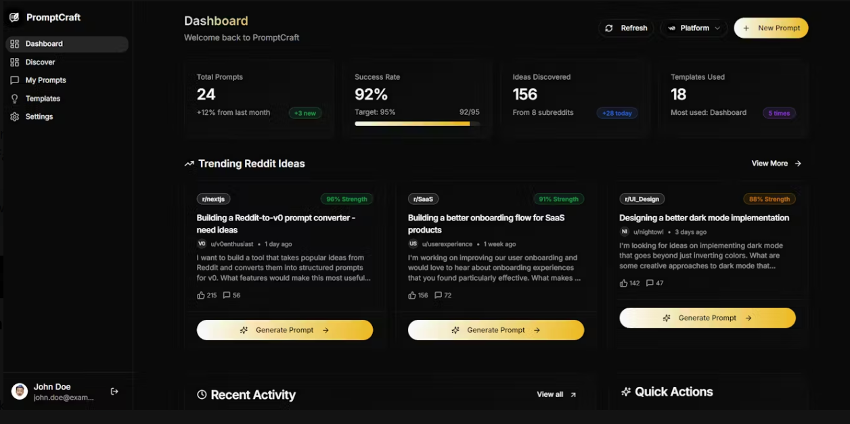Click the logout icon beside John Doe

point(114,392)
